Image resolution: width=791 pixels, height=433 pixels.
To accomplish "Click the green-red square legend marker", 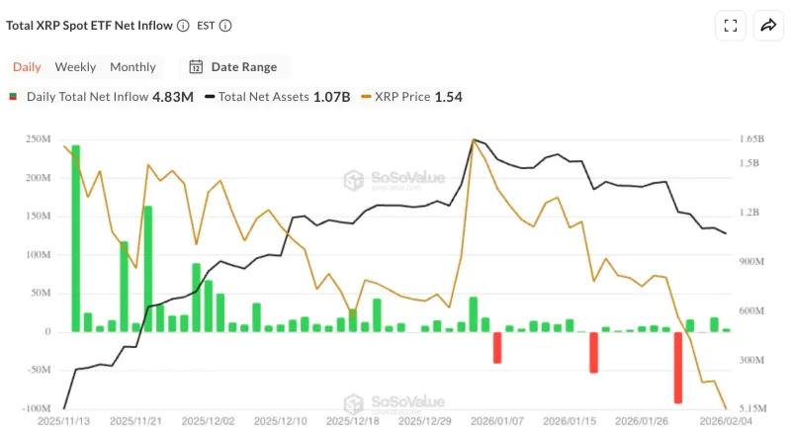I will (14, 97).
